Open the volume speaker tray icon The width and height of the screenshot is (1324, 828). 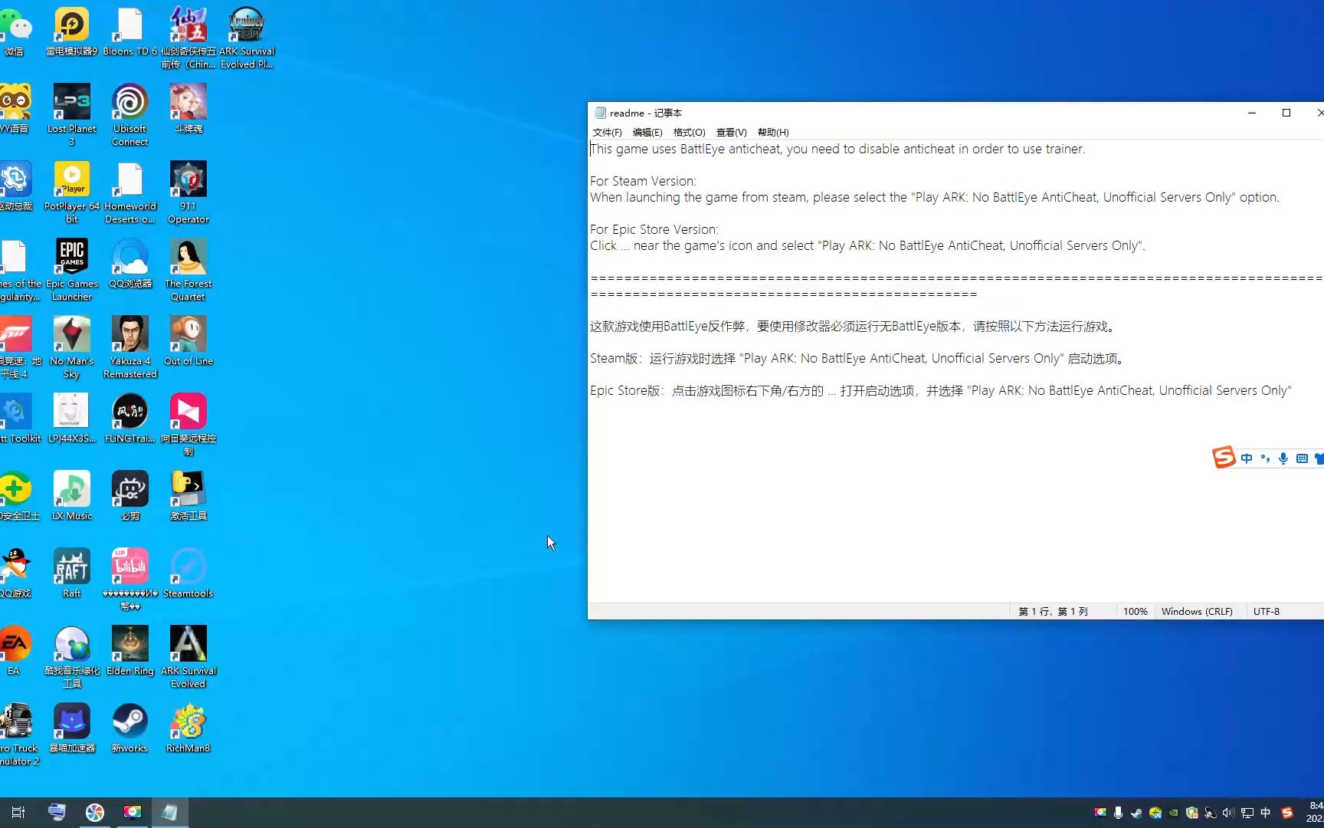click(1228, 813)
